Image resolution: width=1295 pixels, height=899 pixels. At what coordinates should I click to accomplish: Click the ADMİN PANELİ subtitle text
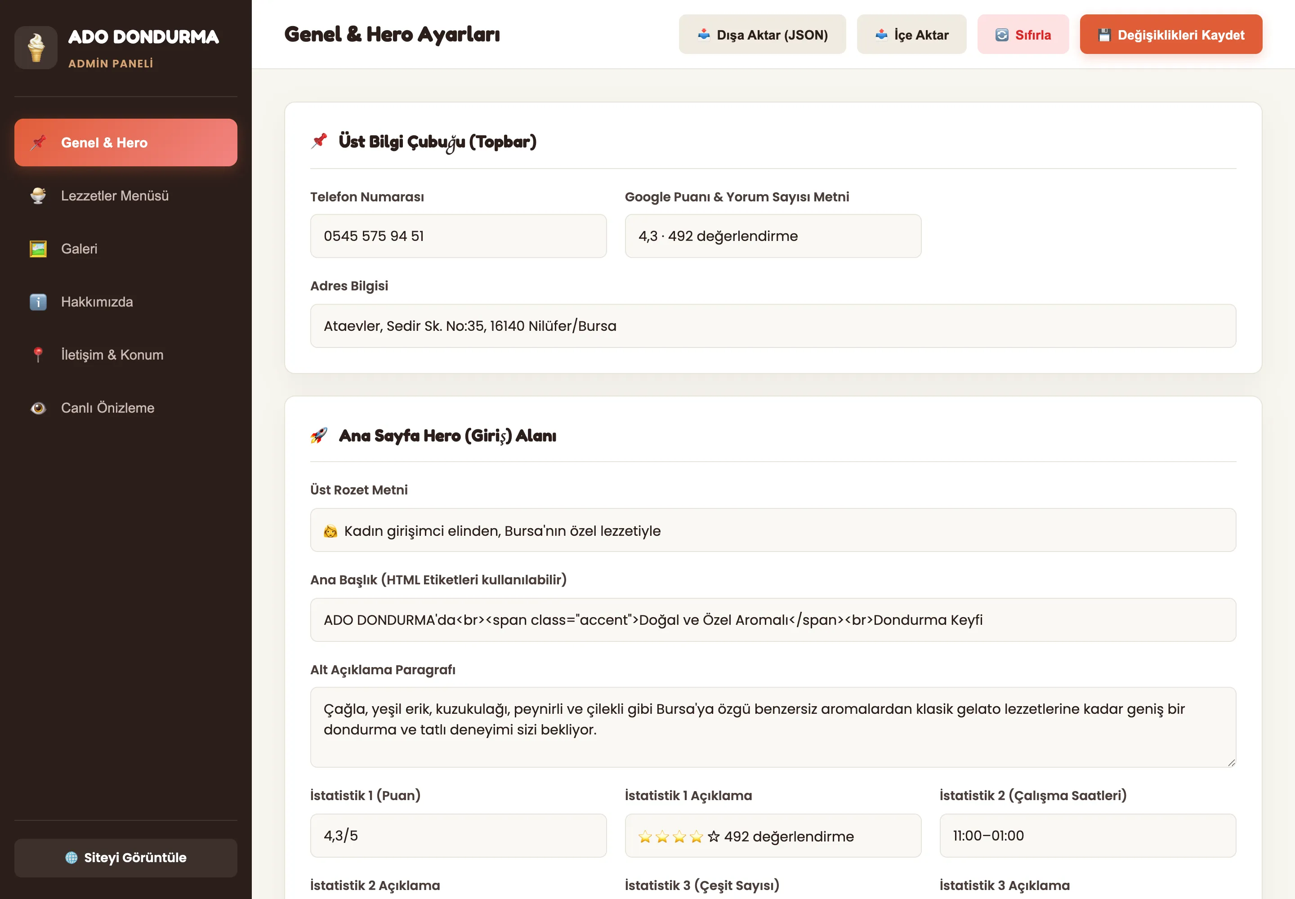click(111, 64)
